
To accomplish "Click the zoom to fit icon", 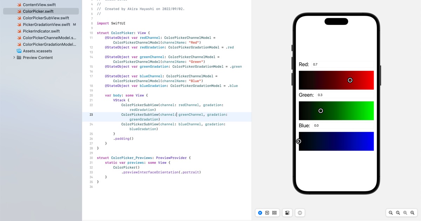I will (405, 213).
